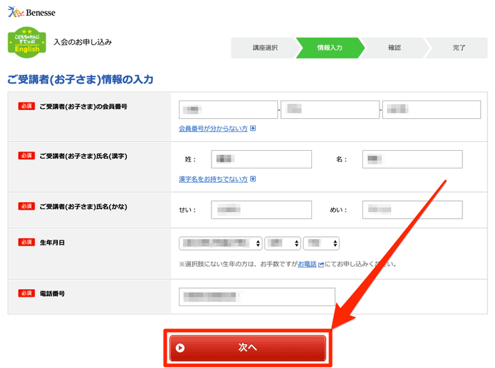
Task: Click the ご受講者(お子さま)氏名(漢字) label
Action: [x=84, y=156]
